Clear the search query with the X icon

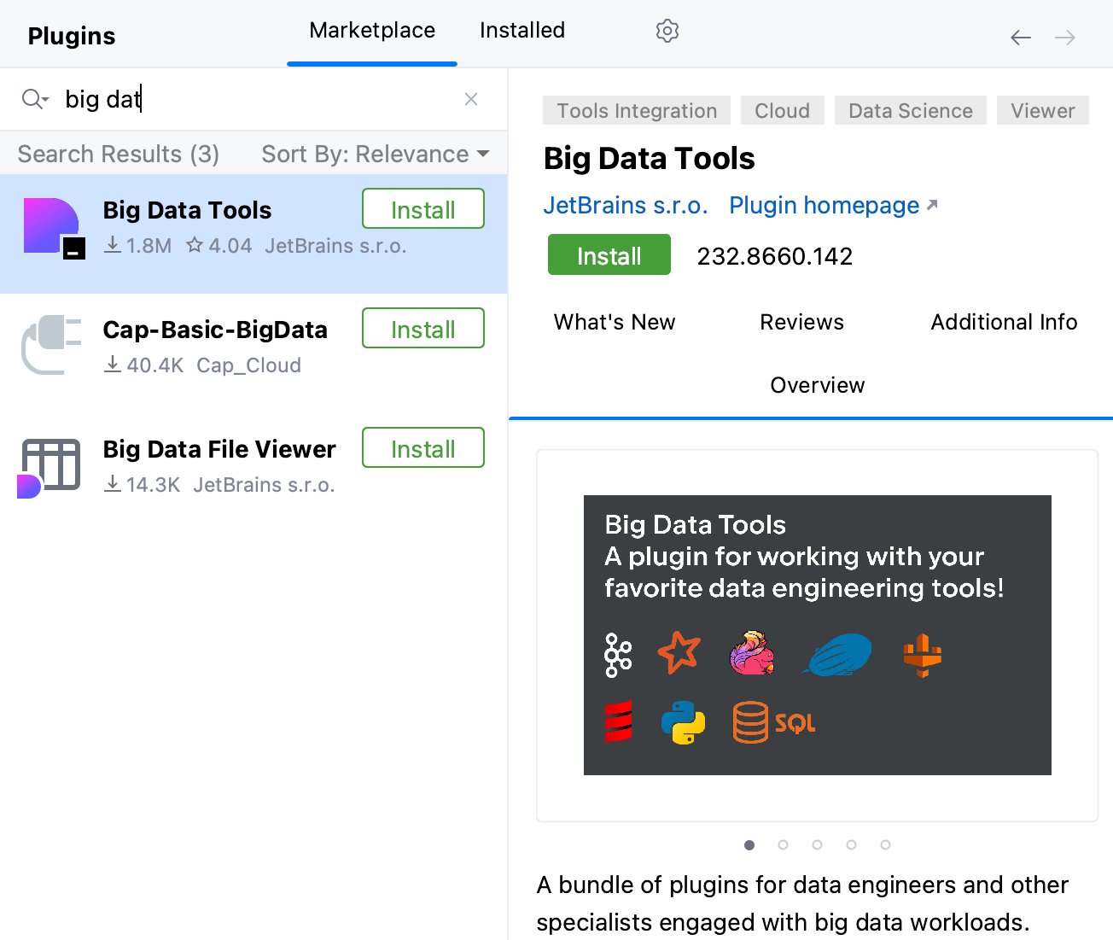pos(471,99)
